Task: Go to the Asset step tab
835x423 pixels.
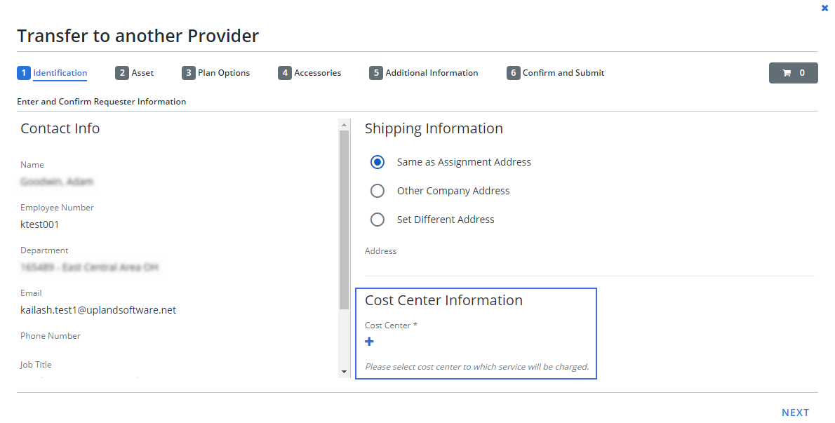Action: click(x=142, y=73)
